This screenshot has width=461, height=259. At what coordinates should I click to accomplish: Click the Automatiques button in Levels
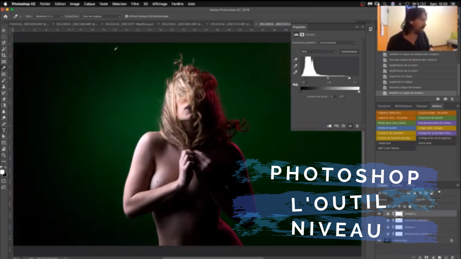point(349,51)
